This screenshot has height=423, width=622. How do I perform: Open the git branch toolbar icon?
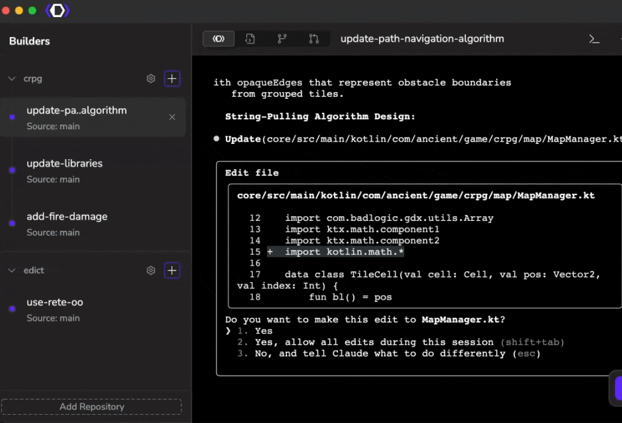point(282,39)
